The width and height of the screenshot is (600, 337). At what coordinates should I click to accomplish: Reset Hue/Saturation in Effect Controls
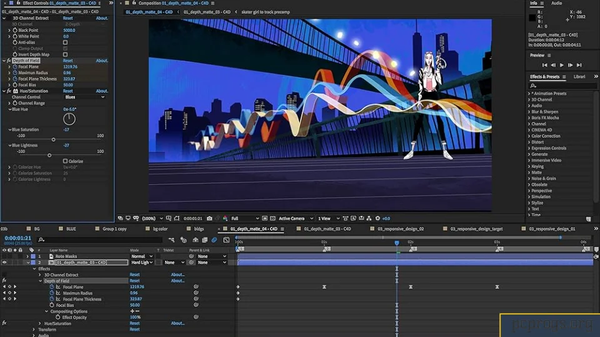[67, 91]
